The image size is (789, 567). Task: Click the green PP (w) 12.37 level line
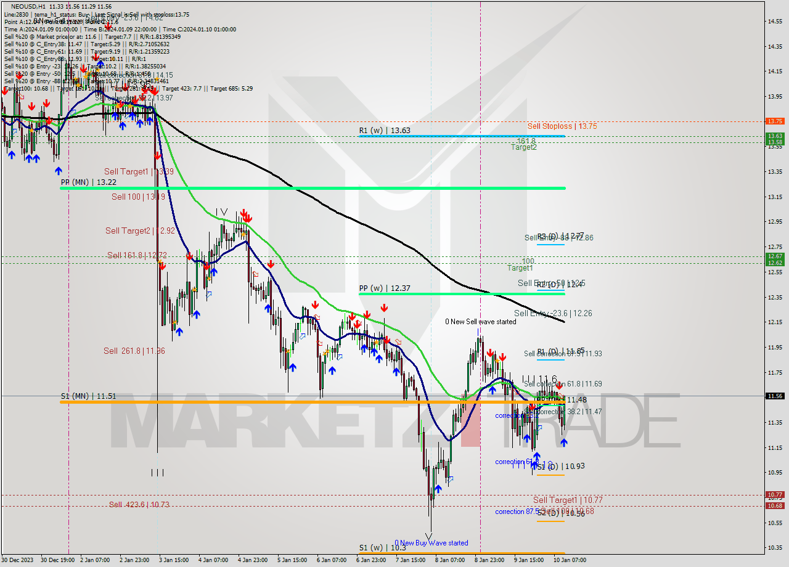[x=462, y=294]
